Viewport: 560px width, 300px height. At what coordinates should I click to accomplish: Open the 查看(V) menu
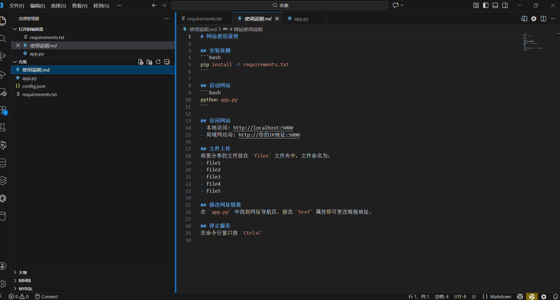point(80,6)
